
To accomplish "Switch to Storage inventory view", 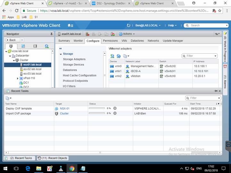I will [x=35, y=46].
